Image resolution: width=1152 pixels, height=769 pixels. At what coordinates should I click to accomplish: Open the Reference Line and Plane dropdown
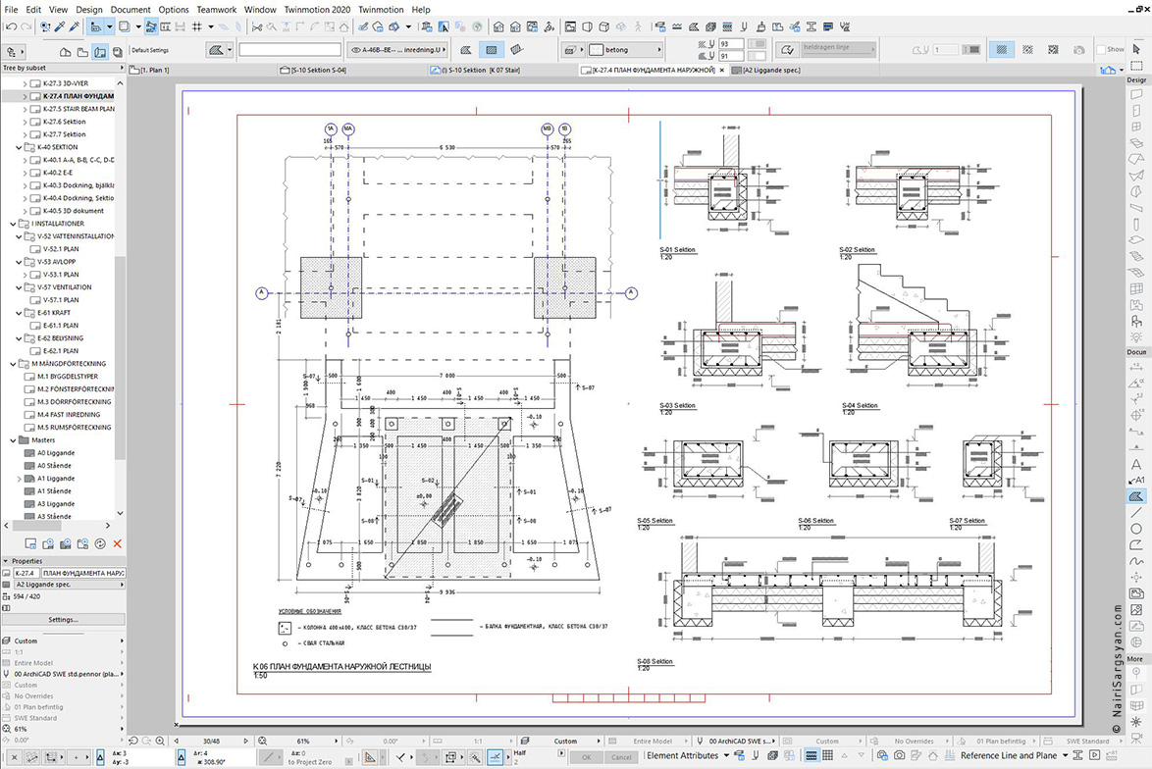[1065, 755]
